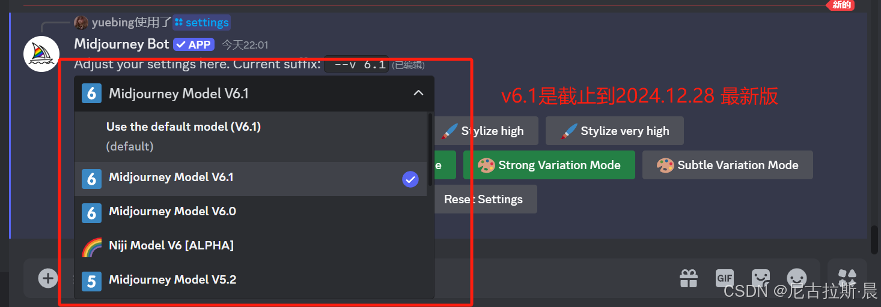Click the plus attachment icon
The width and height of the screenshot is (881, 307).
pyautogui.click(x=47, y=278)
